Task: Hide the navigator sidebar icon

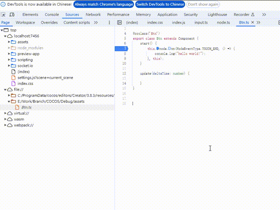Action: 119,22
